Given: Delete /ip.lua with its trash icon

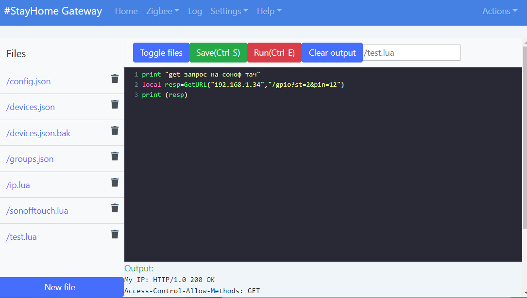Looking at the screenshot, I should tap(115, 182).
